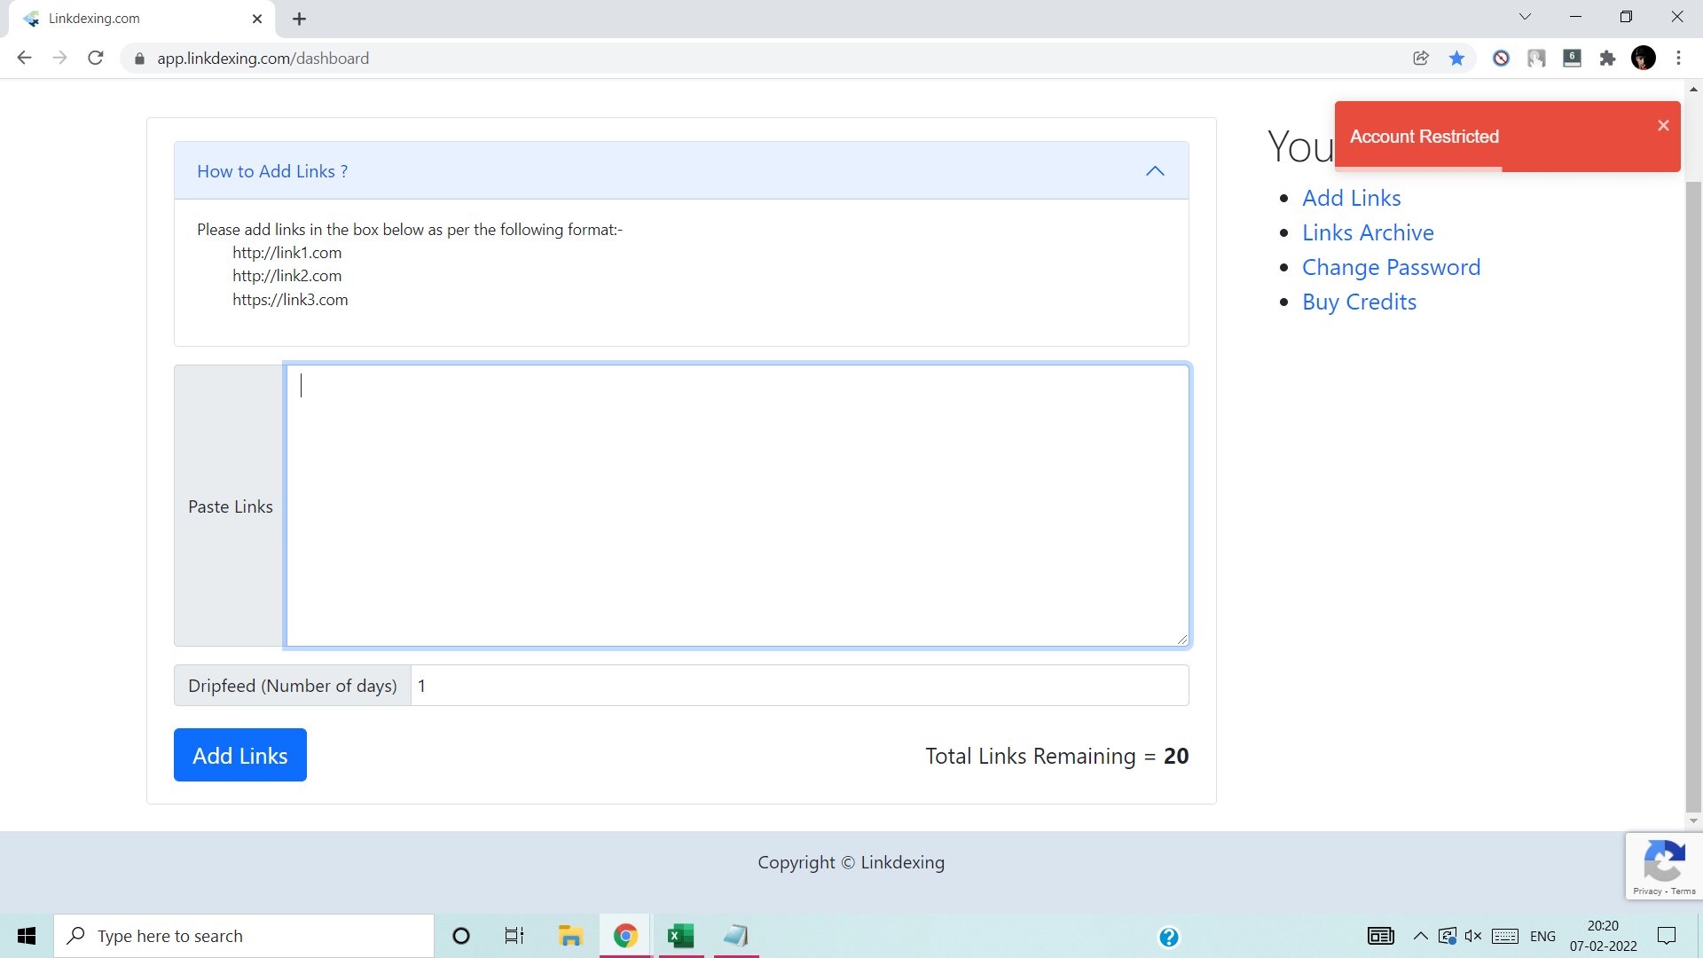This screenshot has height=958, width=1703.
Task: Show hidden system tray icons
Action: [x=1420, y=936]
